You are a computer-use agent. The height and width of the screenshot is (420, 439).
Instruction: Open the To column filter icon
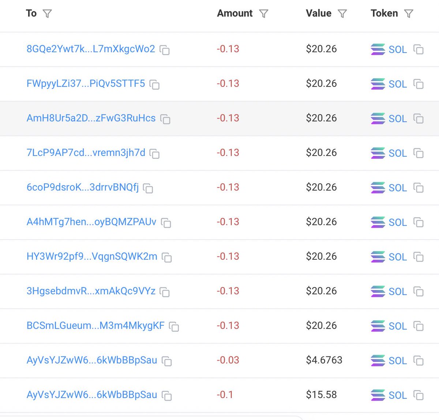click(47, 14)
